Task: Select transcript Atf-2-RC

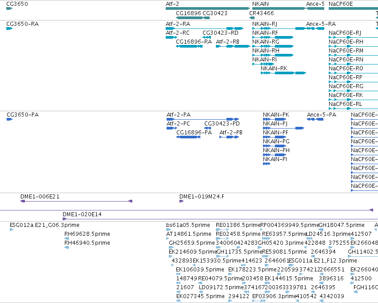Action: 178,33
